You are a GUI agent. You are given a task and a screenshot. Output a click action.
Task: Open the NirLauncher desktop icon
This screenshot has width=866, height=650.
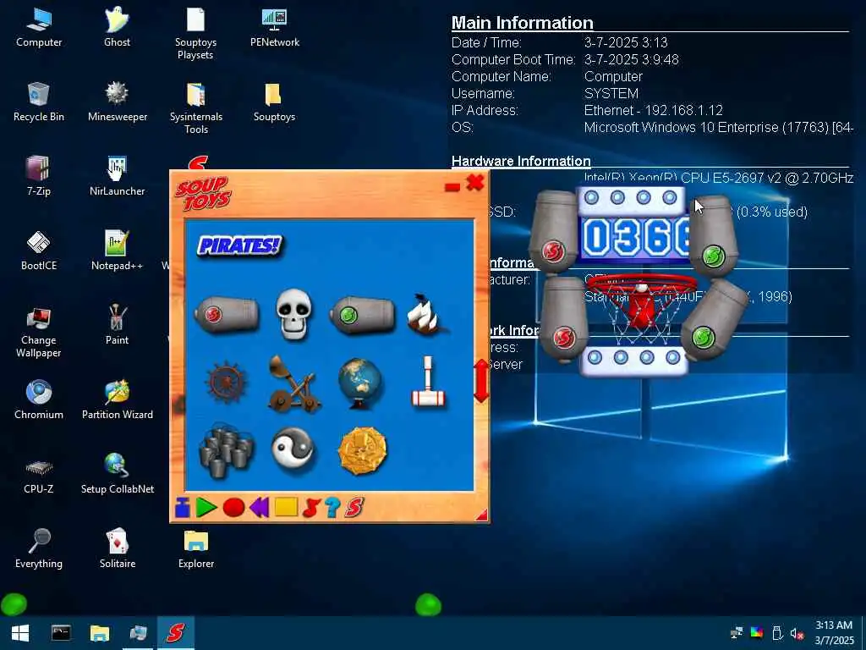coord(117,177)
